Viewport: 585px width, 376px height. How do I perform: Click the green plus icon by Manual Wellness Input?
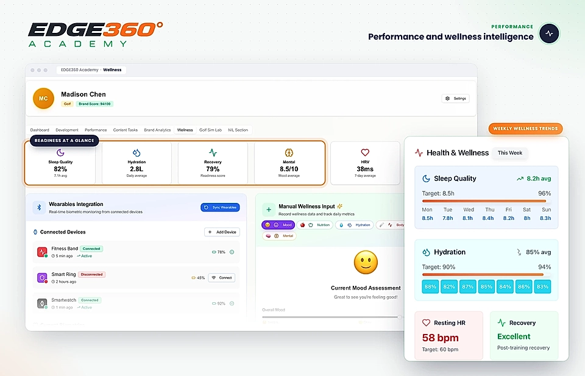point(269,210)
